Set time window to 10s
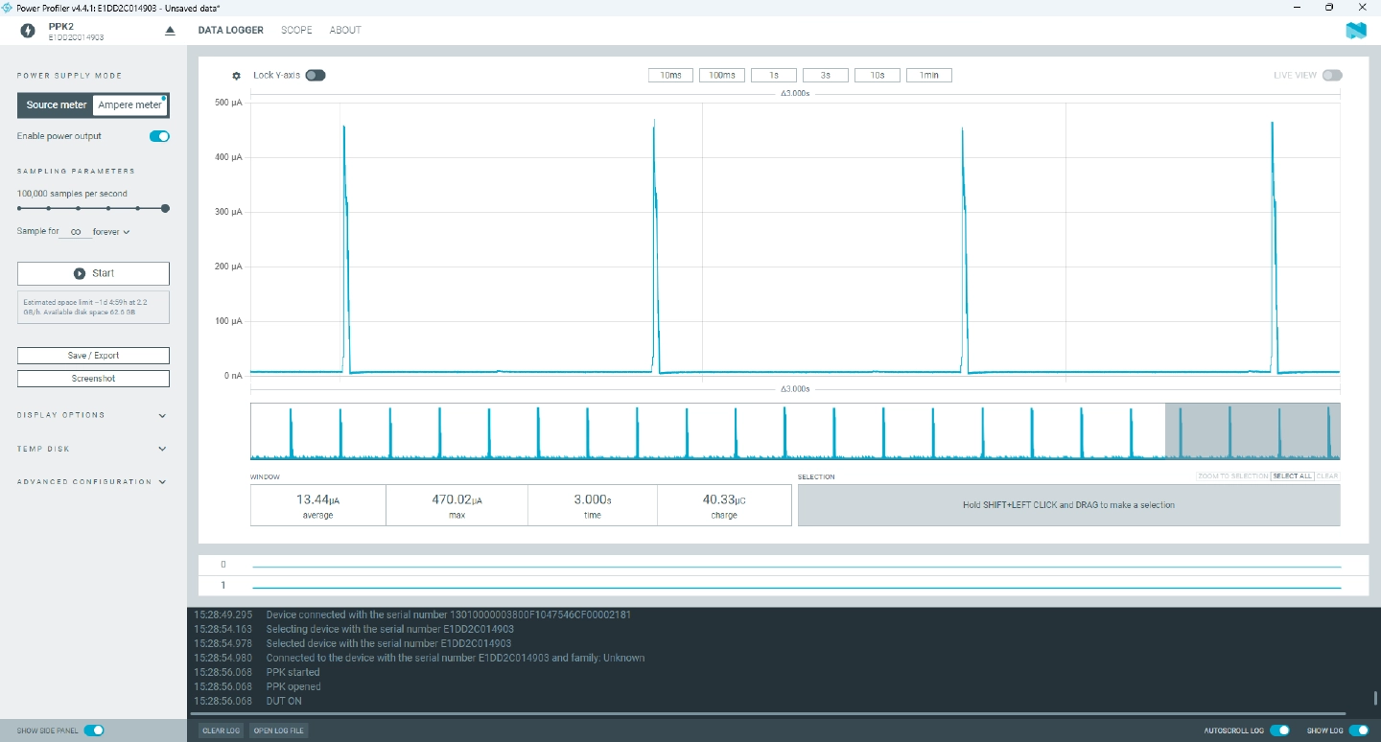This screenshot has width=1381, height=742. point(878,75)
